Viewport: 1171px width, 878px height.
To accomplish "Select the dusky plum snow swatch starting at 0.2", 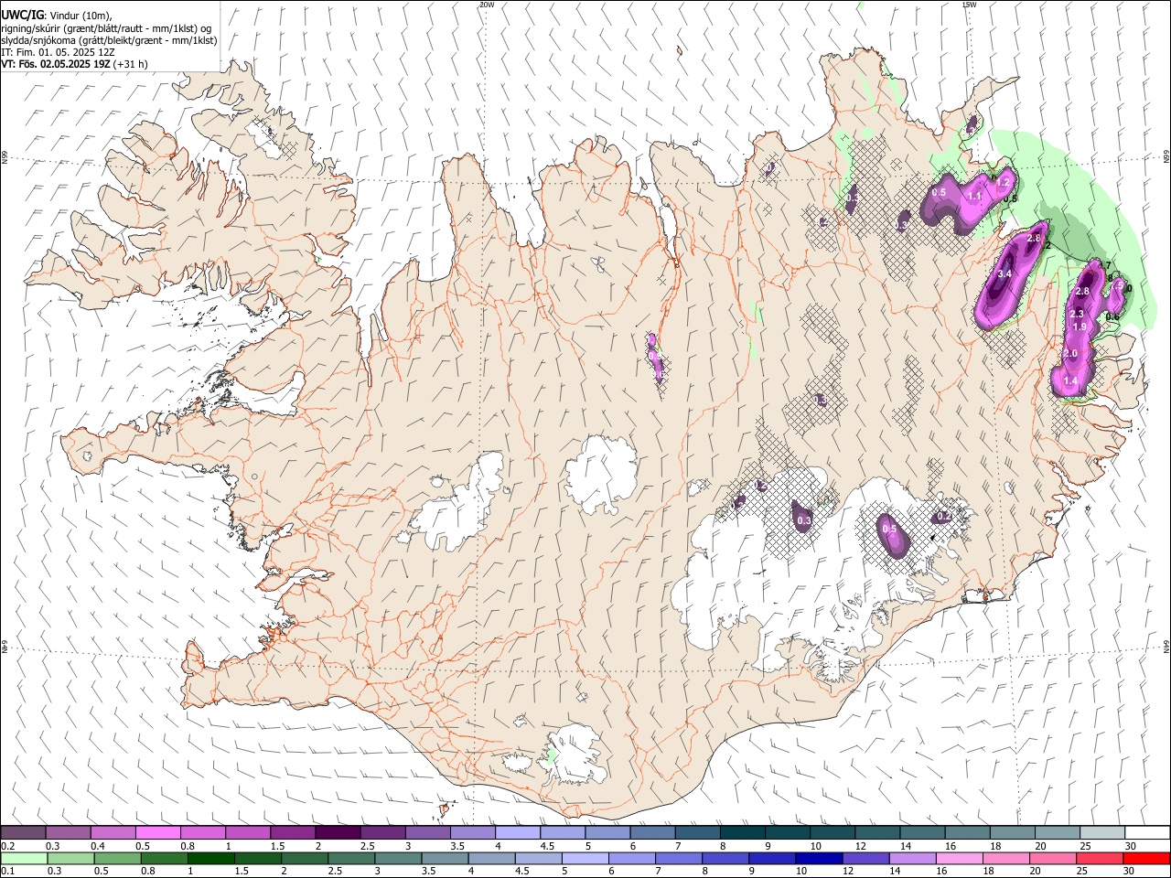I will coord(23,832).
